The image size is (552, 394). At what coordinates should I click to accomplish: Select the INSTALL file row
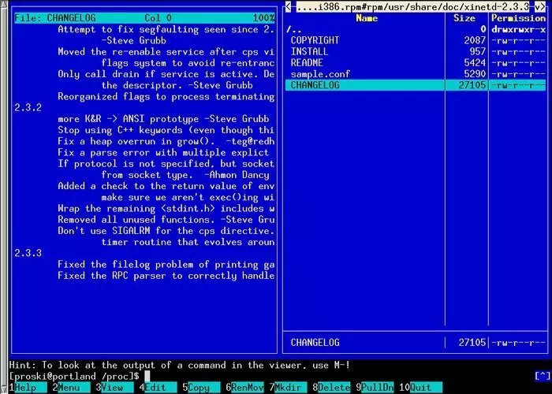[x=416, y=52]
